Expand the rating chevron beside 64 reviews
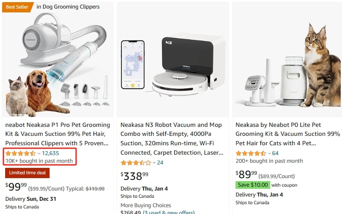Screen dimensions: 342x214 269,153
